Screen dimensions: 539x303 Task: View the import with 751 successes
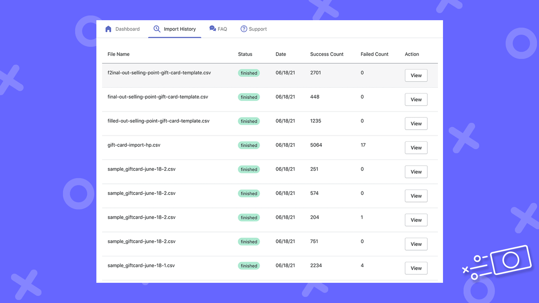[x=416, y=244]
